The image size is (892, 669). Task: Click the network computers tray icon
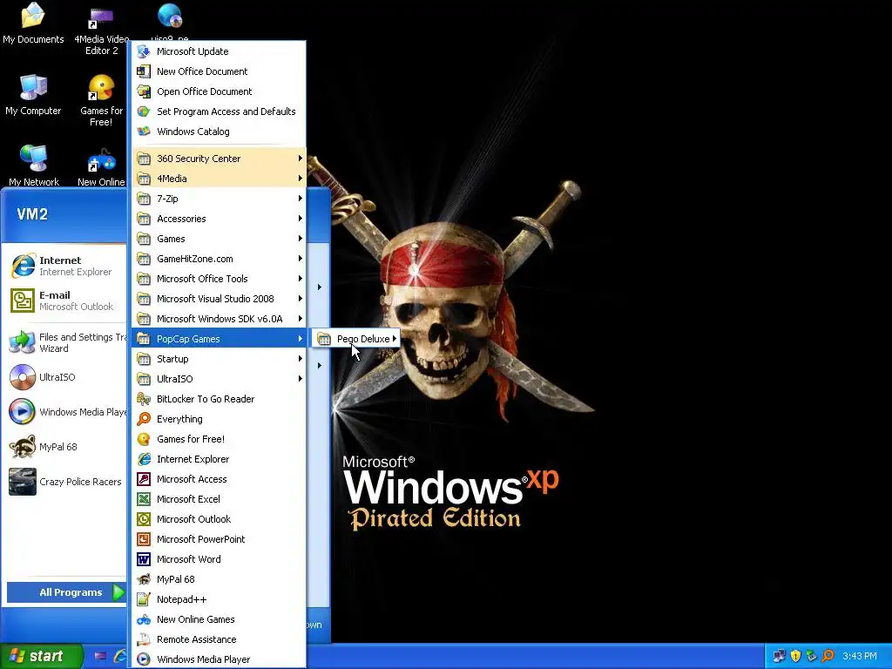779,656
